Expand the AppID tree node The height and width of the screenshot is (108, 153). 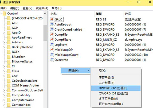[4, 33]
